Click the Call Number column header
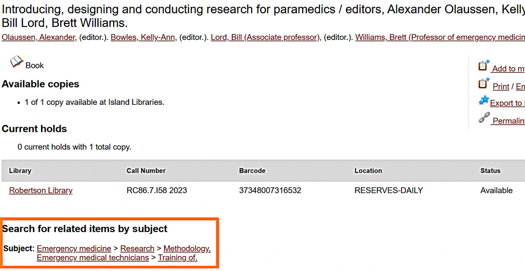The width and height of the screenshot is (525, 271). click(146, 171)
